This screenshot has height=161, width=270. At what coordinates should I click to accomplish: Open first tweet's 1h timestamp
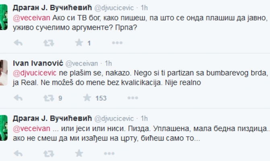(x=144, y=8)
